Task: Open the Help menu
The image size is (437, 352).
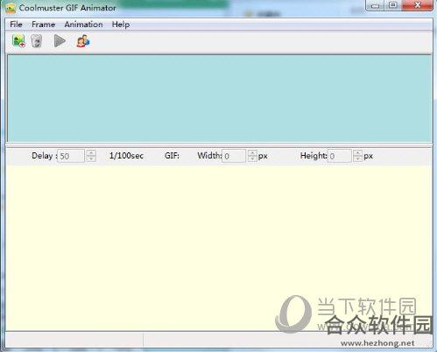Action: (x=121, y=25)
